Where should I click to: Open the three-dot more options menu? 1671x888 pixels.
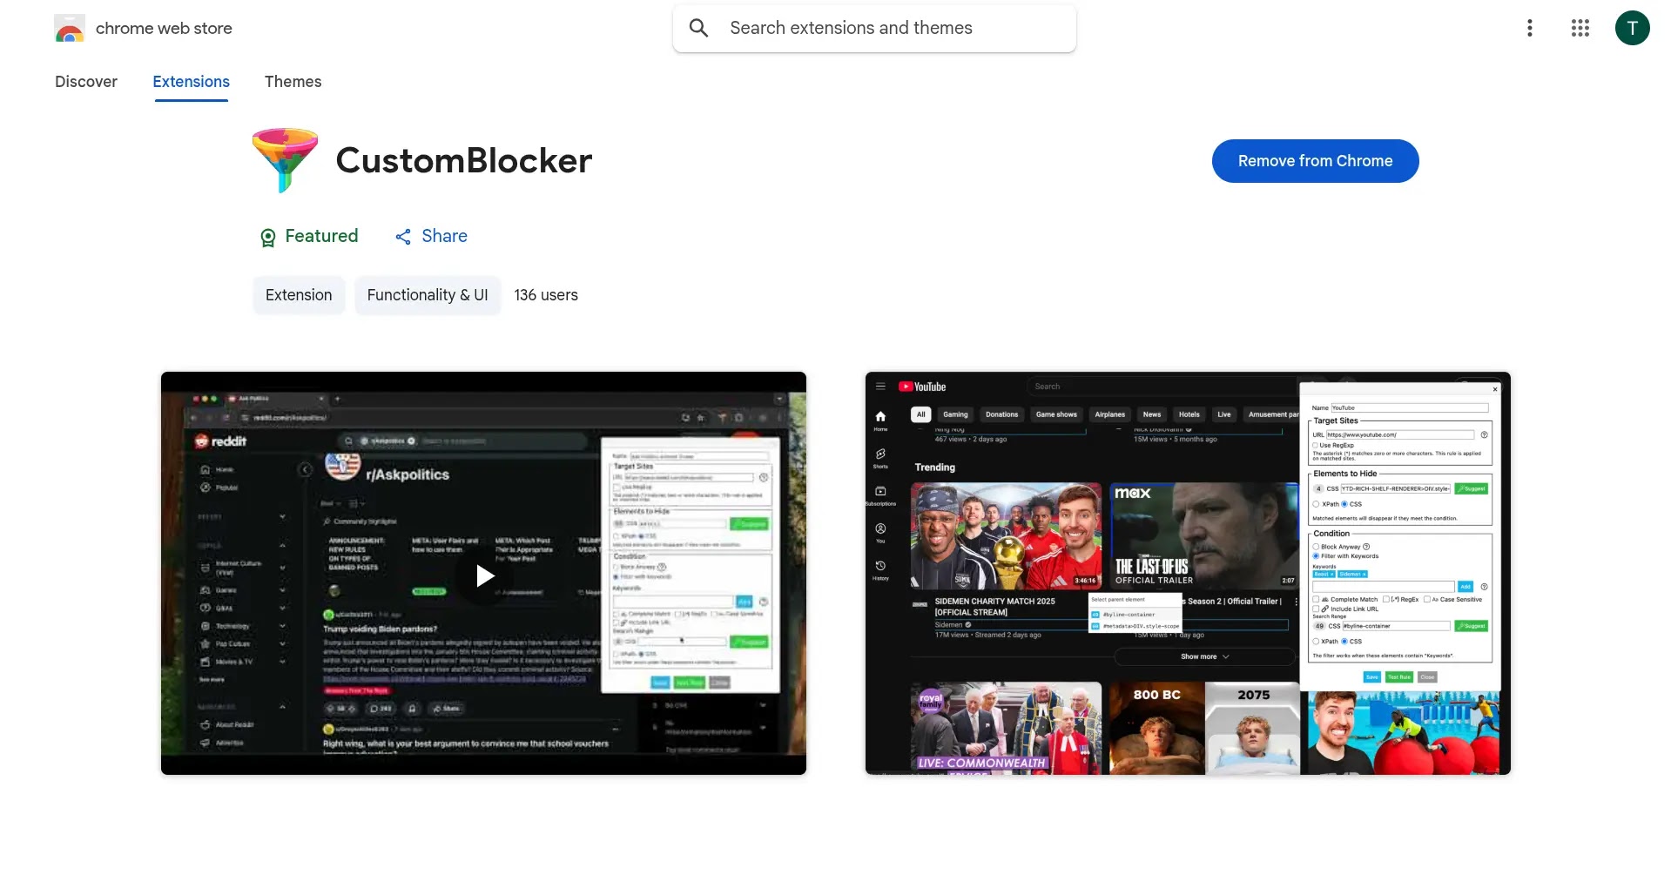tap(1529, 28)
